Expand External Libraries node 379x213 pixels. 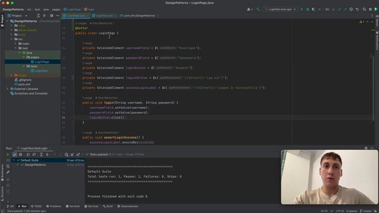click(x=8, y=89)
